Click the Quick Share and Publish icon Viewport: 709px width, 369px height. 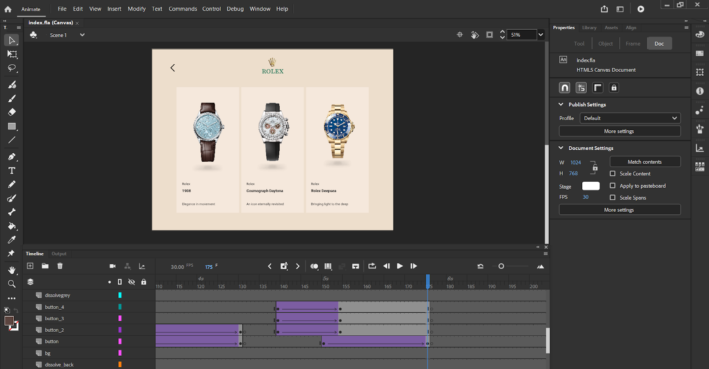(604, 9)
